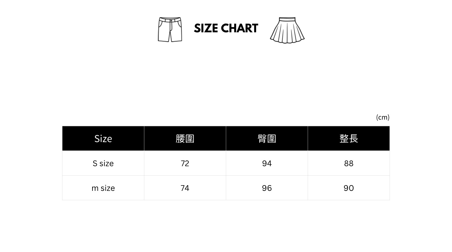Select the "Size" header cell

point(103,139)
